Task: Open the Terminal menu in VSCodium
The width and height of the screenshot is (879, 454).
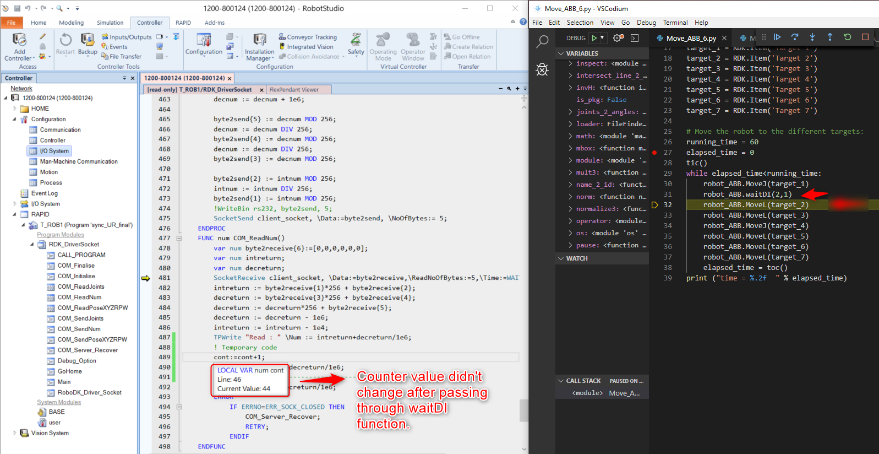Action: coord(675,23)
